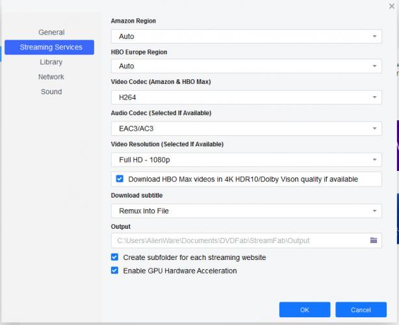Open the Video Codec H264 dropdown
The height and width of the screenshot is (325, 399).
(x=246, y=97)
